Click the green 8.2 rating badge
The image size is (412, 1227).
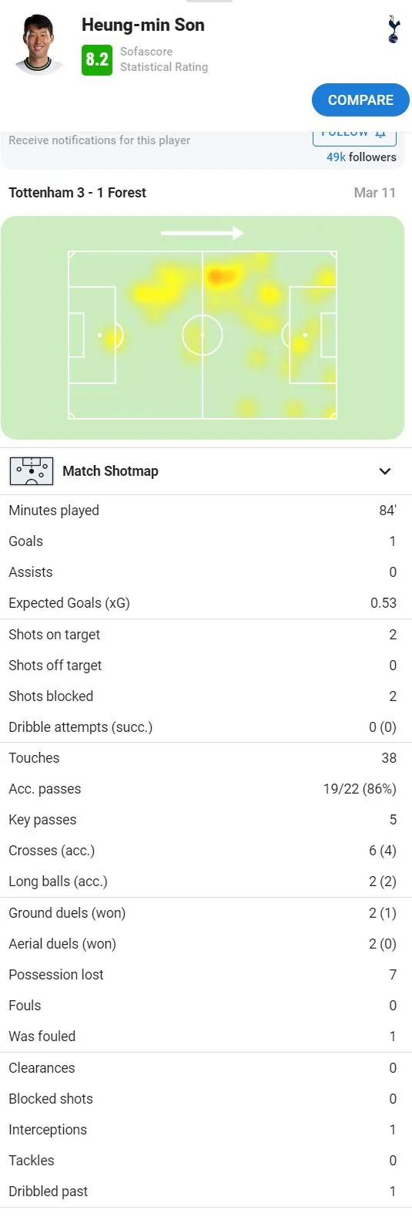click(x=97, y=59)
